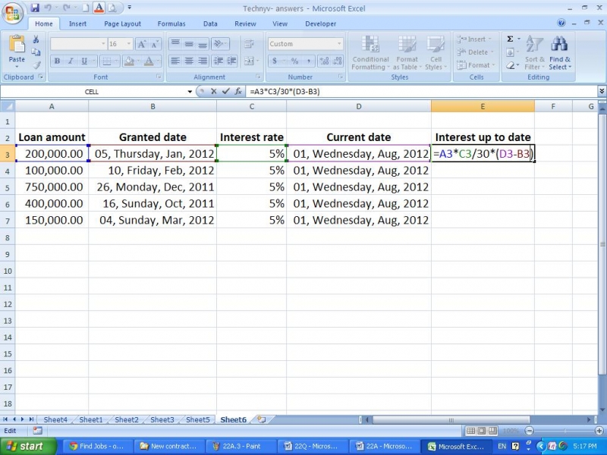Switch to the Insert ribbon tab
The width and height of the screenshot is (607, 455).
pos(77,24)
